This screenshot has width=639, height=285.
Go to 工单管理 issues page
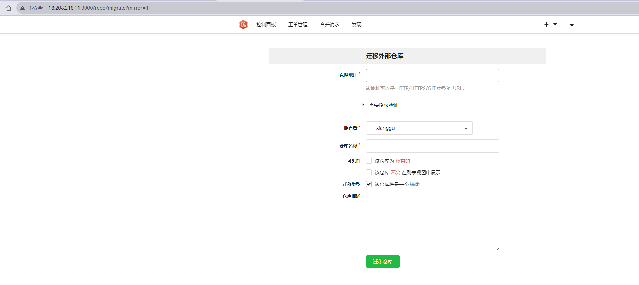coord(298,24)
